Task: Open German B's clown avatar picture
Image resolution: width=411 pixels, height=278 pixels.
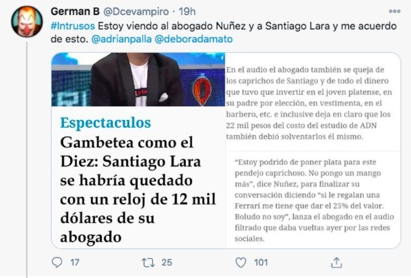Action: (27, 21)
